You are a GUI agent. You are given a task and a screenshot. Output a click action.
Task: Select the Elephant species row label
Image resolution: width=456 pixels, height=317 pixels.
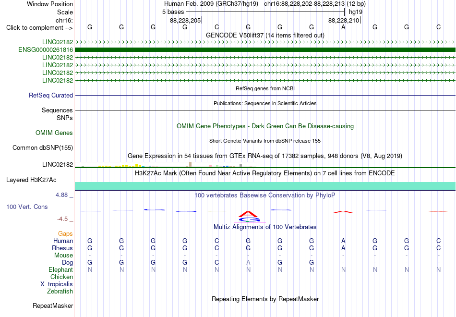tap(60, 270)
